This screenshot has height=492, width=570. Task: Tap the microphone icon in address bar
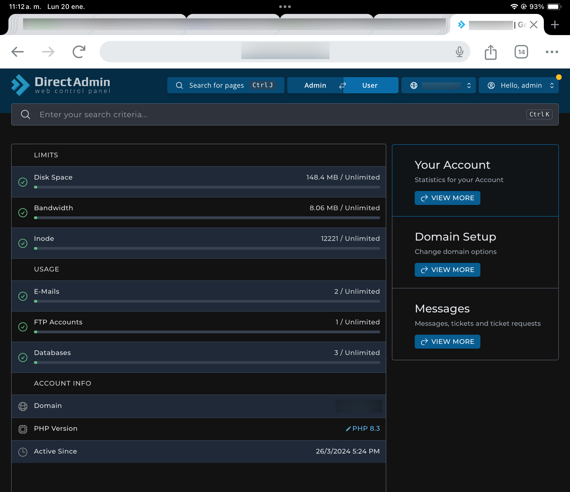pos(460,52)
